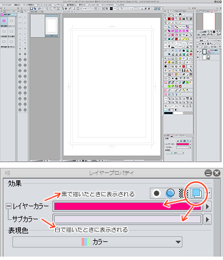Enable the Tone effect blue circle icon
This screenshot has width=223, height=260.
click(170, 193)
